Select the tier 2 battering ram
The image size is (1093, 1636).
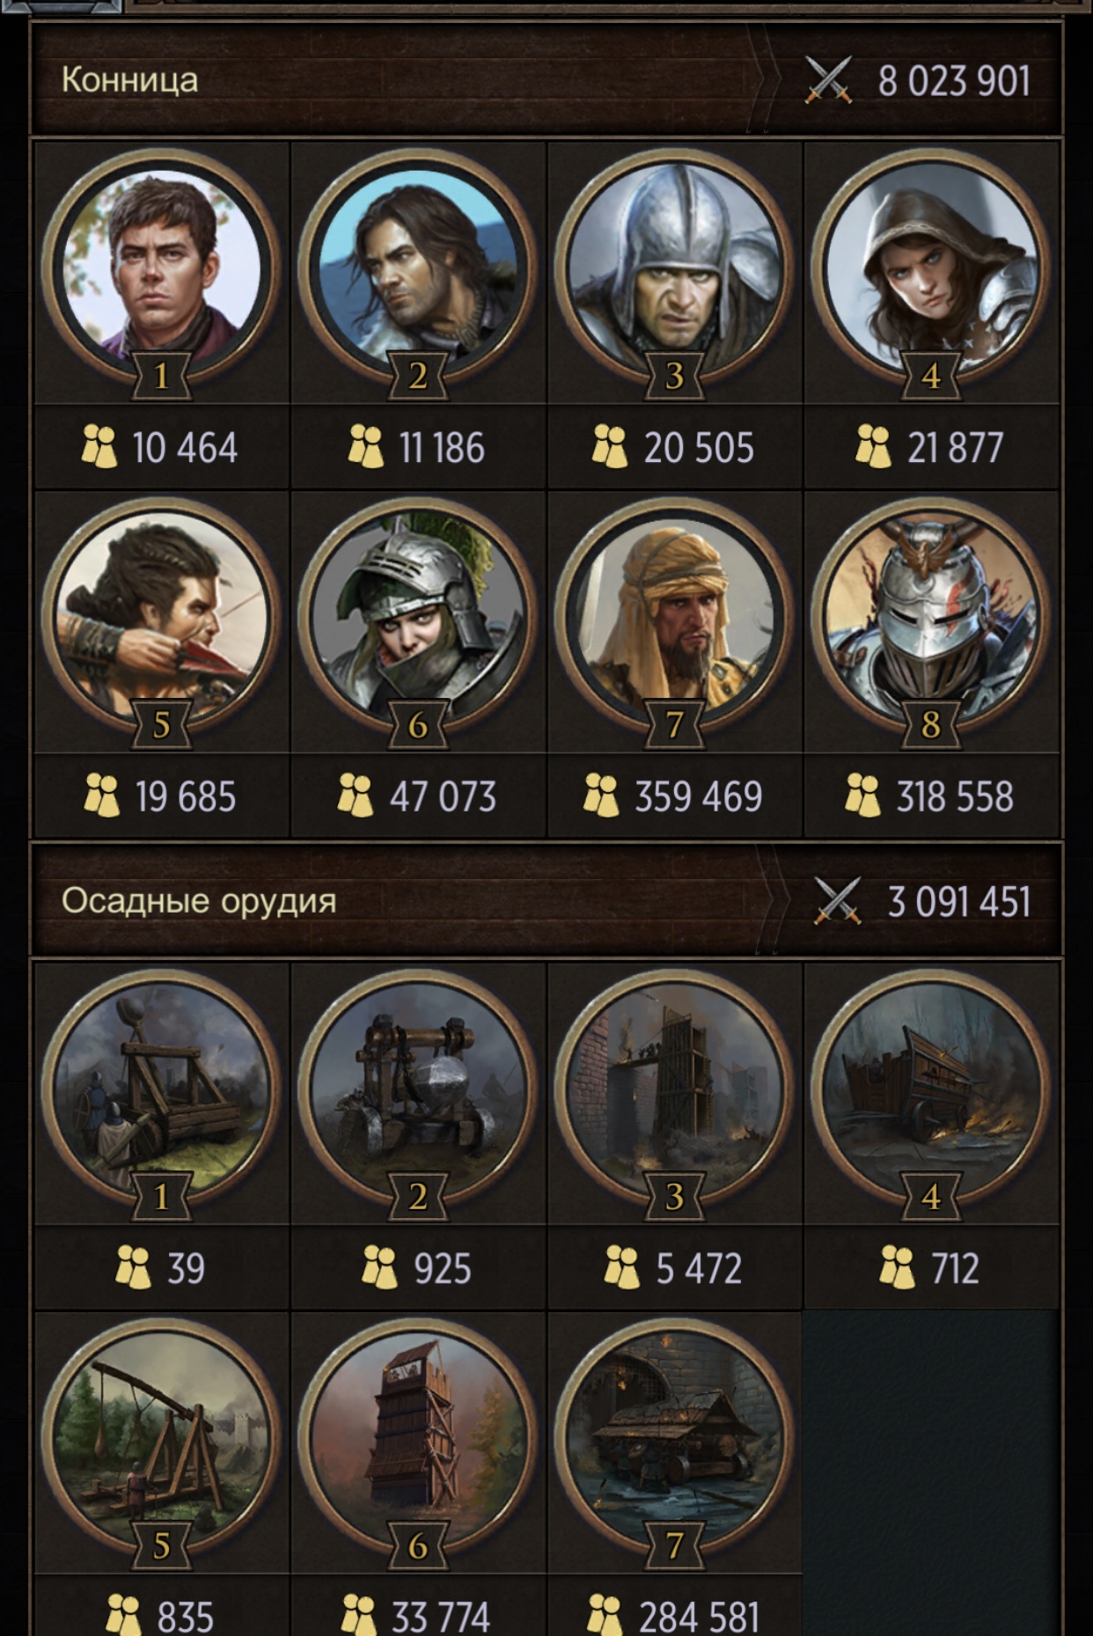point(418,1089)
